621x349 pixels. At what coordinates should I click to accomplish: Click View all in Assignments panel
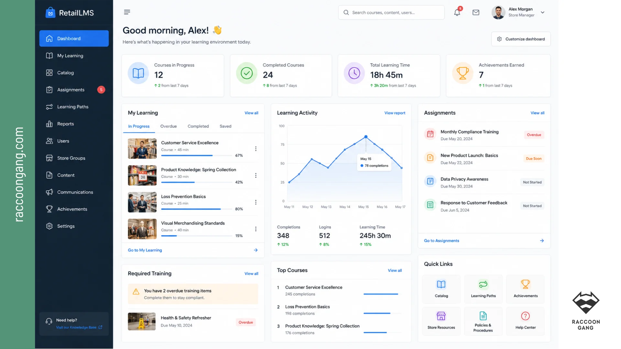point(537,113)
